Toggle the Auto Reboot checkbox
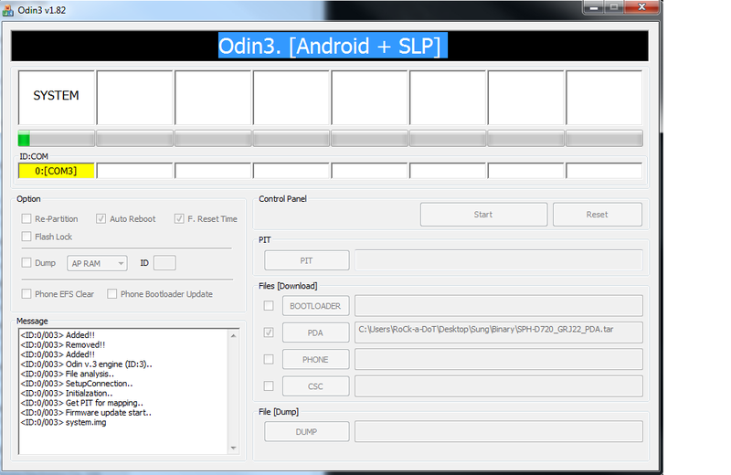The width and height of the screenshot is (731, 475). [x=101, y=218]
